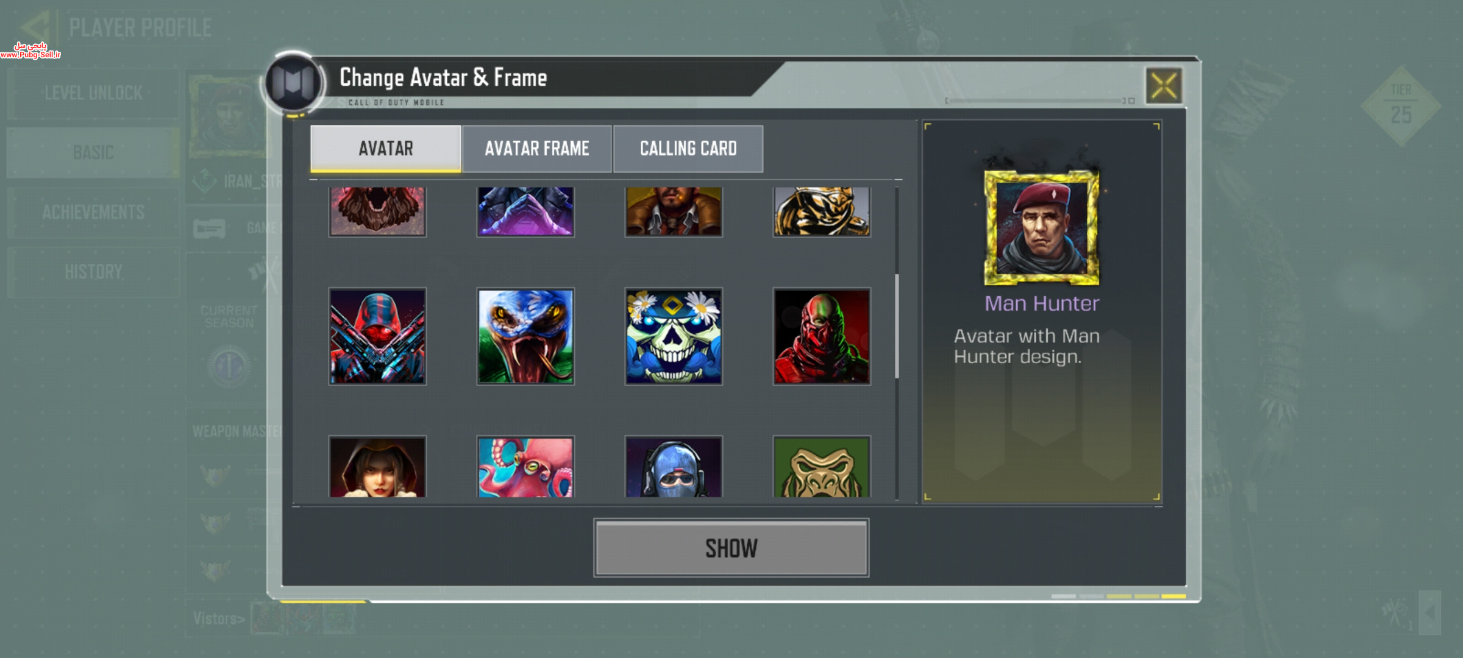Select the blue helmet goggles avatar
Viewport: 1463px width, 658px height.
674,467
